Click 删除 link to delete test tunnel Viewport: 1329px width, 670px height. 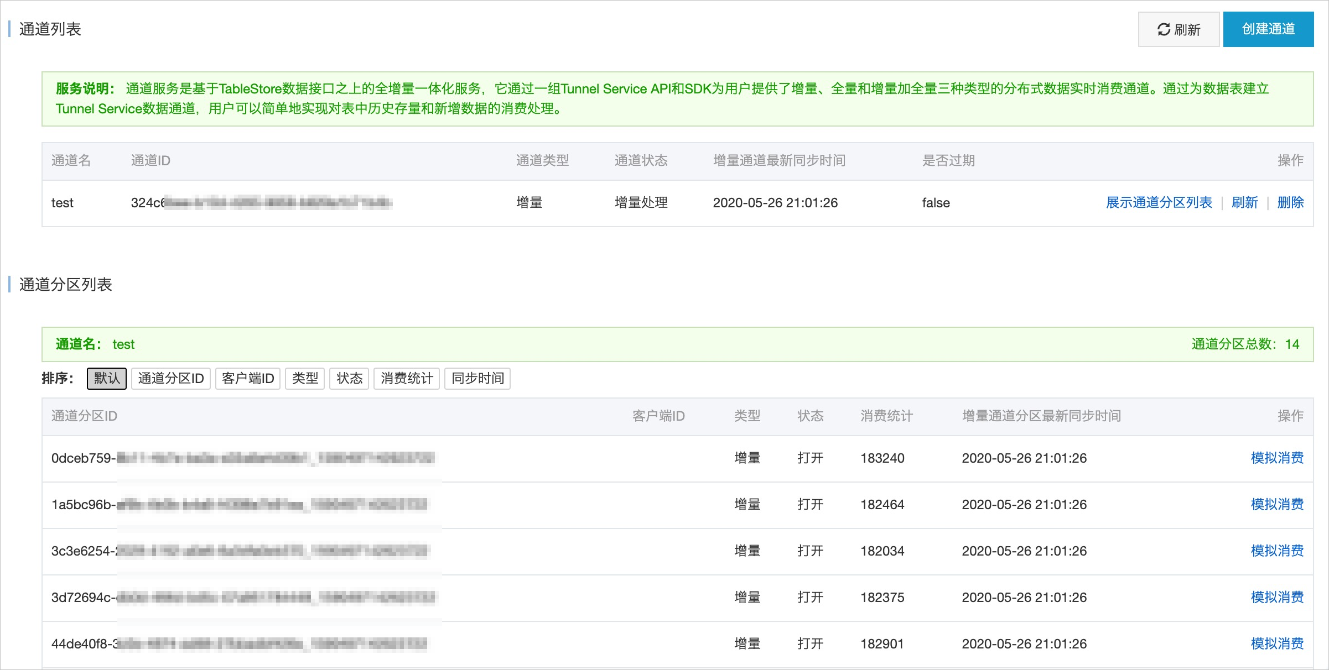point(1290,203)
